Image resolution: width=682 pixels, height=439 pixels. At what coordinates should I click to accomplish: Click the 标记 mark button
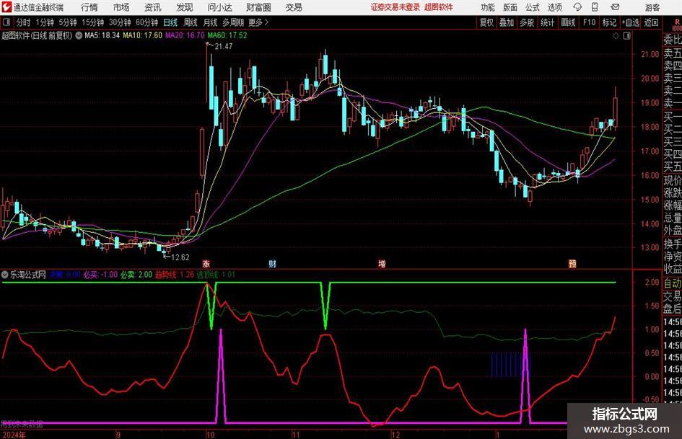(x=609, y=22)
